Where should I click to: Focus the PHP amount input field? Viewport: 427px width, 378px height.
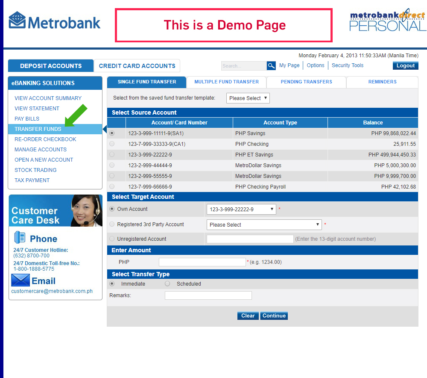202,262
